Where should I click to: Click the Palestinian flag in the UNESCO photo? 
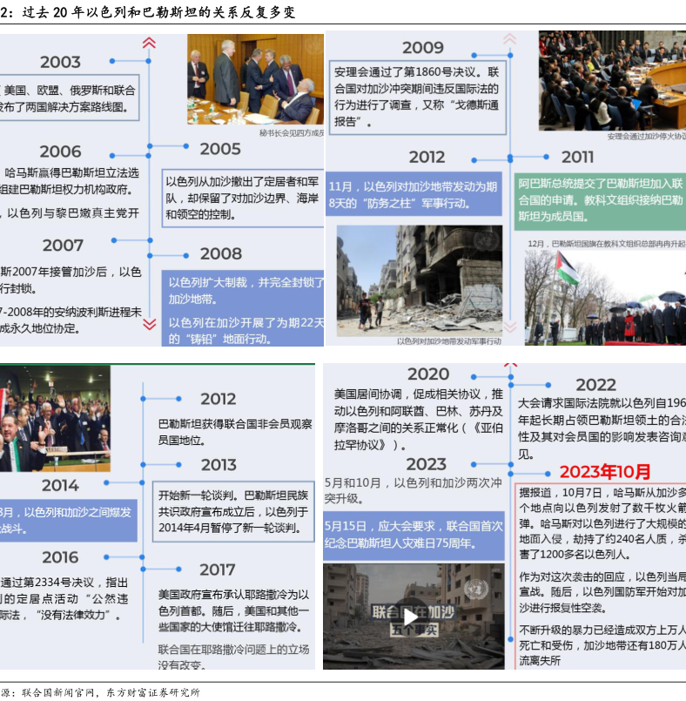pyautogui.click(x=567, y=269)
